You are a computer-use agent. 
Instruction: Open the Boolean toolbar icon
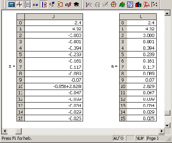[x=52, y=4]
